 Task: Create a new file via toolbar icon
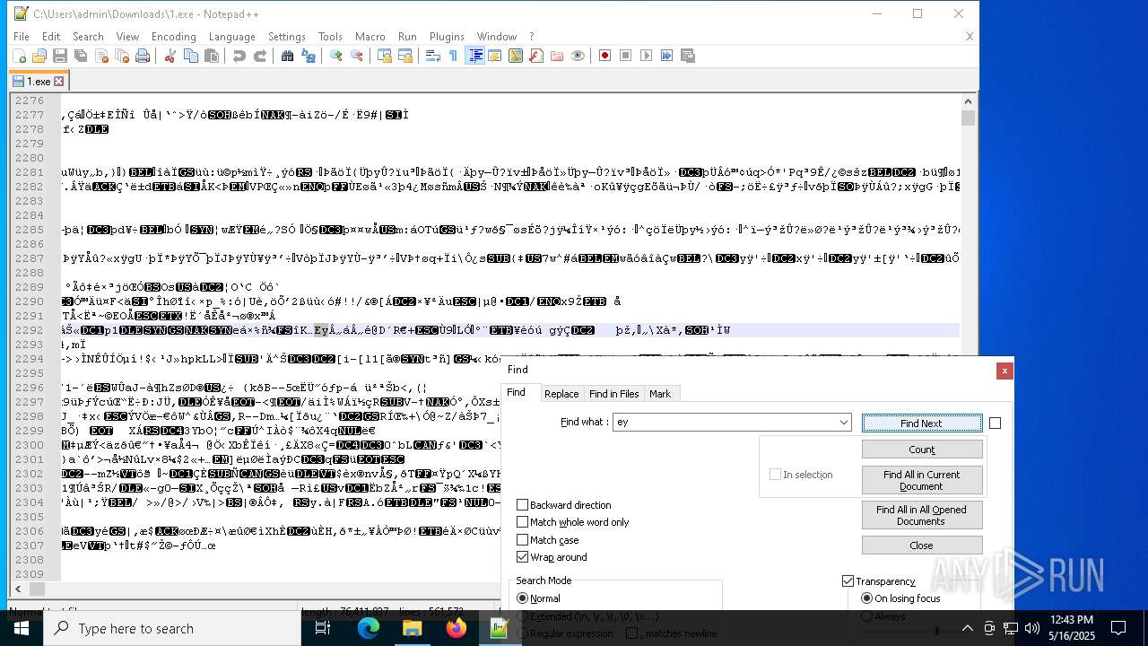(x=19, y=56)
